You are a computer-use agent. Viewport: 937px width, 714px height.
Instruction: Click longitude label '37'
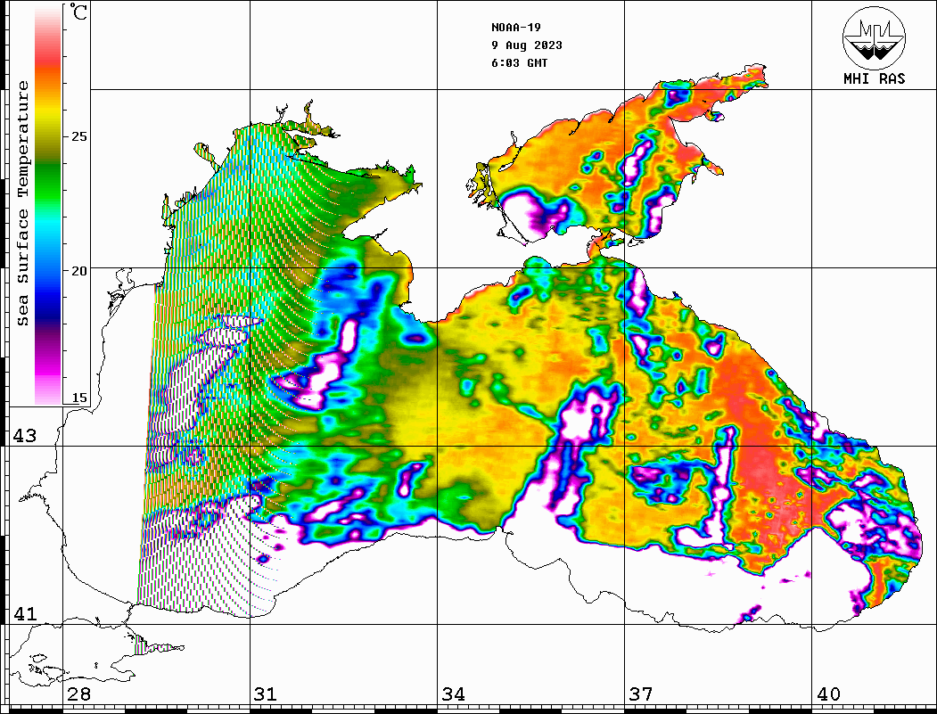641,693
